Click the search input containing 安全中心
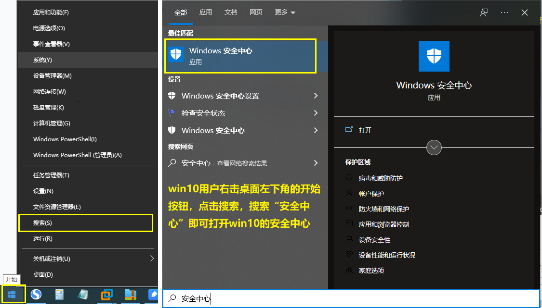542x308 pixels. pyautogui.click(x=352, y=298)
